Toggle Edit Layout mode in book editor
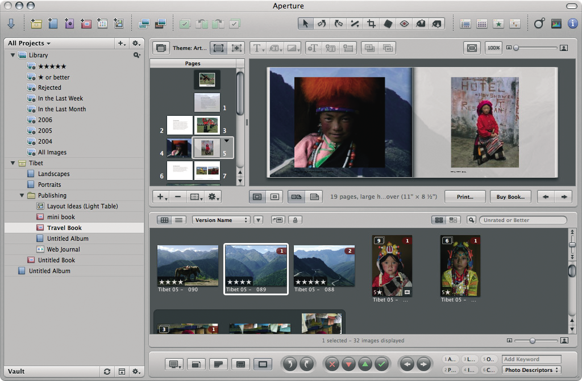Screen dimensions: 582x381 click(236, 48)
